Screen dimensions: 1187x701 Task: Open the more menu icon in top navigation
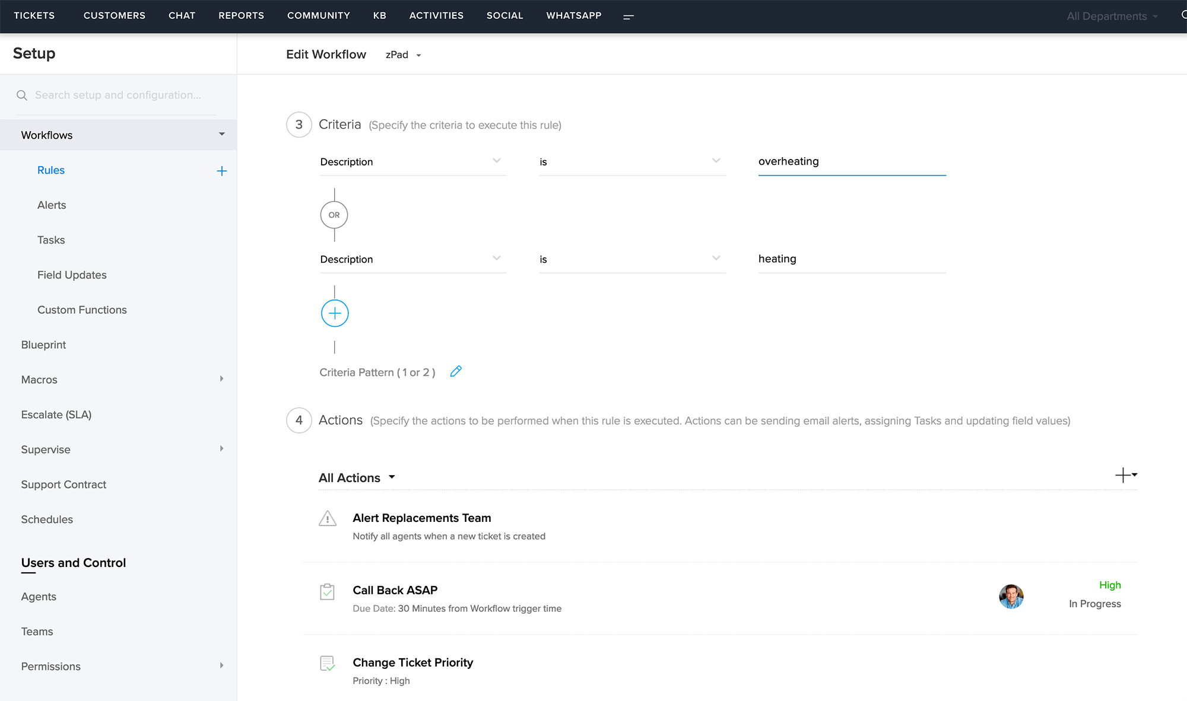click(x=629, y=17)
